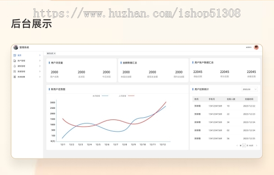Click the 用户账户数据汇总 card title

point(204,62)
